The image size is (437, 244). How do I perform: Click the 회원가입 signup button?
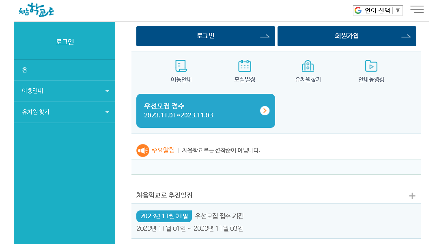[347, 36]
